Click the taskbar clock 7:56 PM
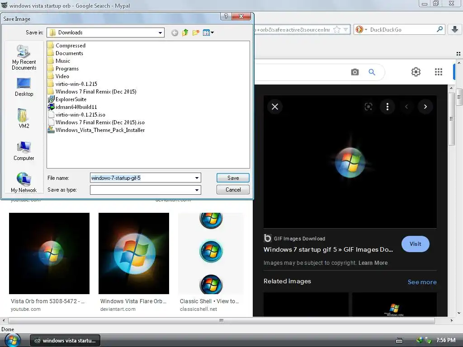 coord(446,340)
